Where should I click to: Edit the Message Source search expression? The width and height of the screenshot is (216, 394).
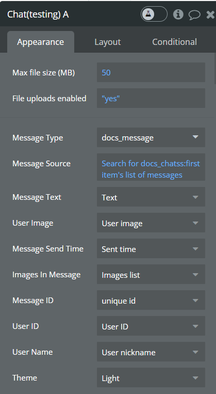coord(151,167)
